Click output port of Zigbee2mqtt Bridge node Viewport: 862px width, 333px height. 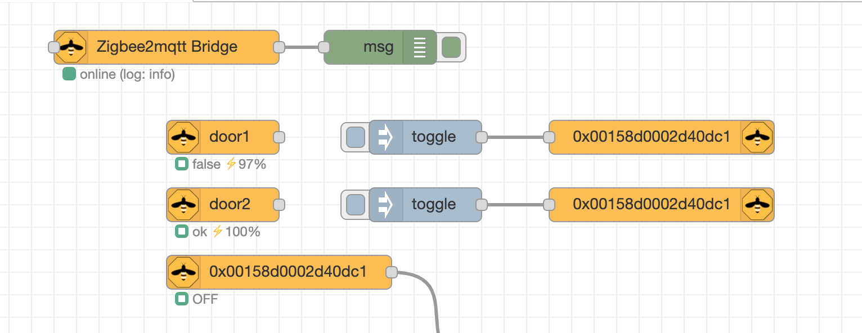pos(279,47)
